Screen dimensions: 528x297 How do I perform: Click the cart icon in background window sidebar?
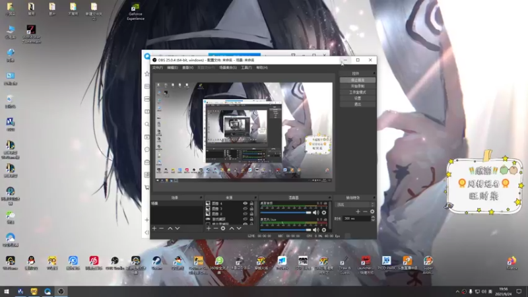[x=147, y=187]
